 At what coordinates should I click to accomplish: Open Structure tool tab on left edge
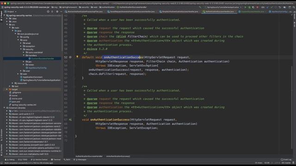tap(1, 135)
